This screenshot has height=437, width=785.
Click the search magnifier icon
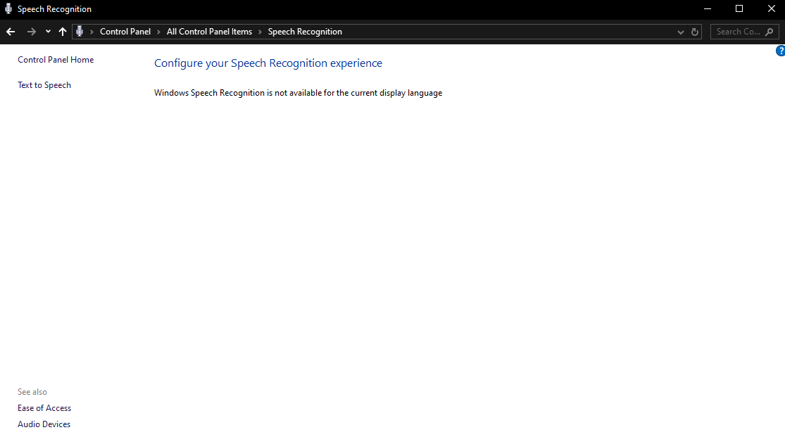pos(770,32)
